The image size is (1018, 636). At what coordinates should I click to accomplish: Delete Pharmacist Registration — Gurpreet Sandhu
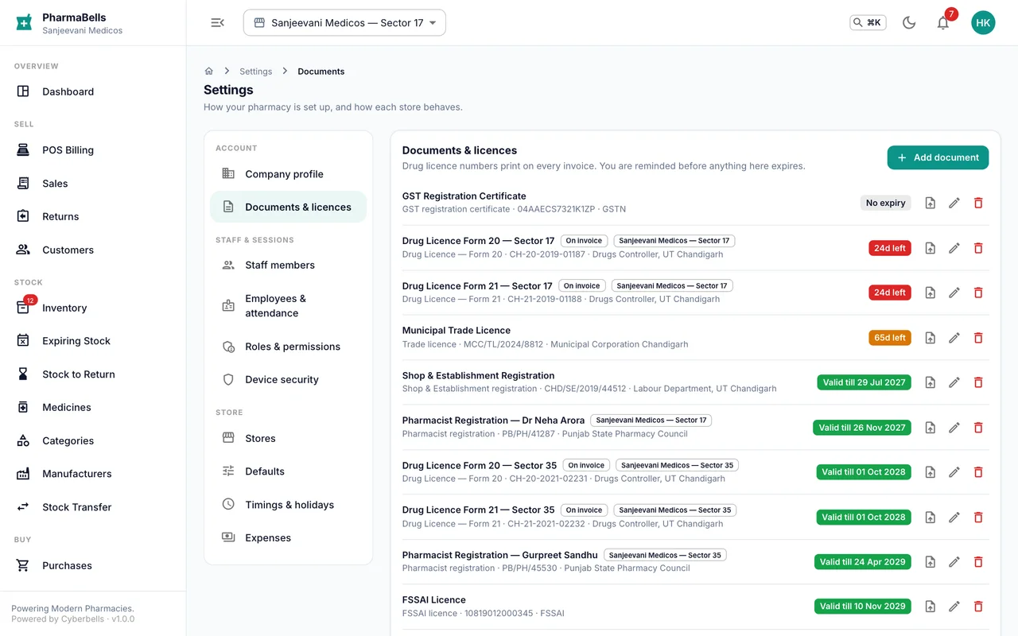(x=978, y=562)
